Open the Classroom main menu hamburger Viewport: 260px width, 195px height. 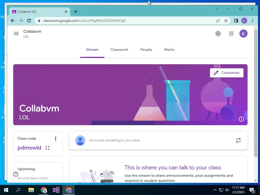[x=16, y=34]
